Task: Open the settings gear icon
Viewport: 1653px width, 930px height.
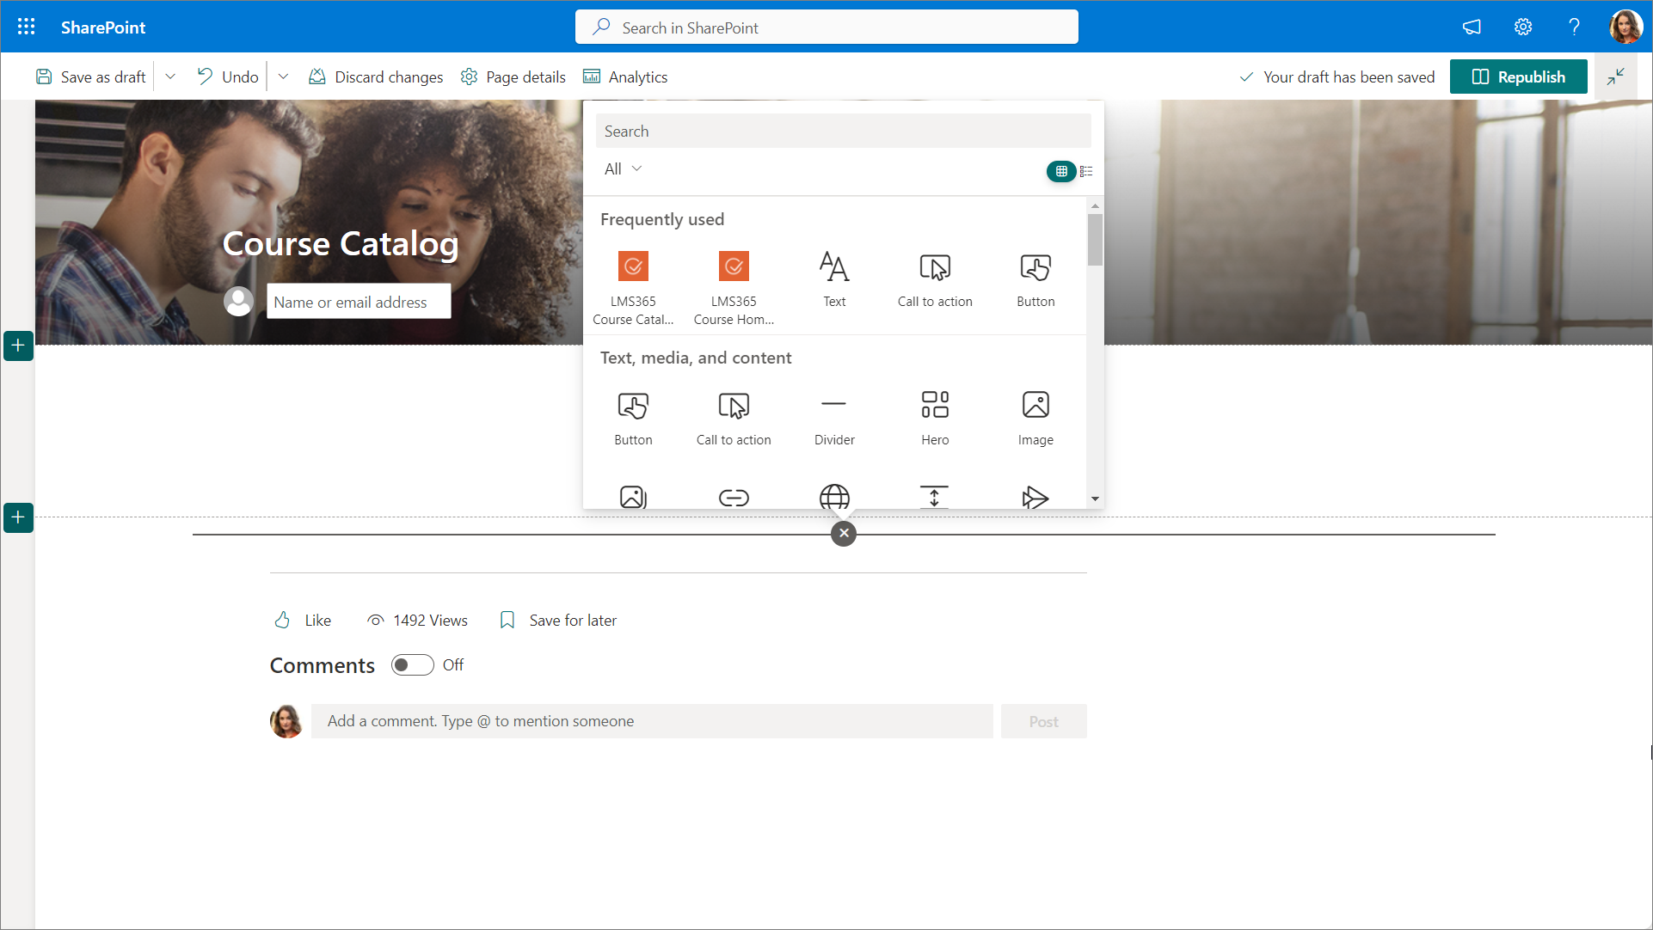Action: [x=1522, y=27]
